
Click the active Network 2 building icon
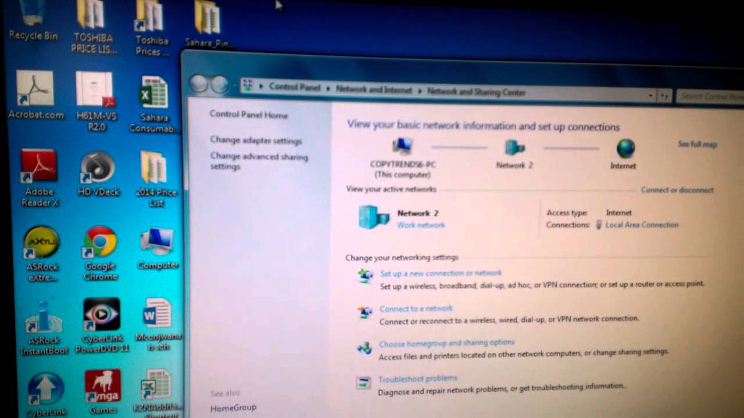[374, 218]
